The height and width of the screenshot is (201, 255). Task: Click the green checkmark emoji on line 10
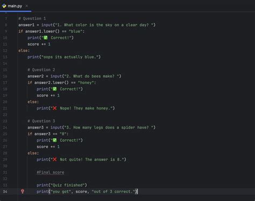click(x=46, y=38)
